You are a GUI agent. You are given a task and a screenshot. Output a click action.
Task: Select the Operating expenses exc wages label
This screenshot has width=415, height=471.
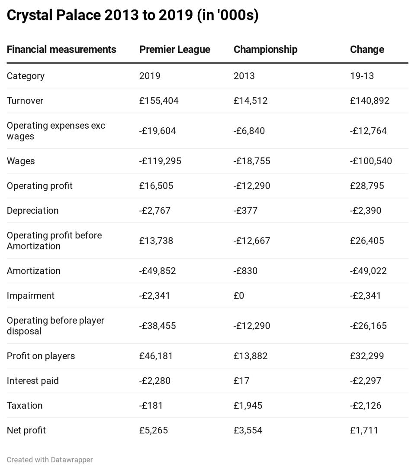pyautogui.click(x=56, y=130)
